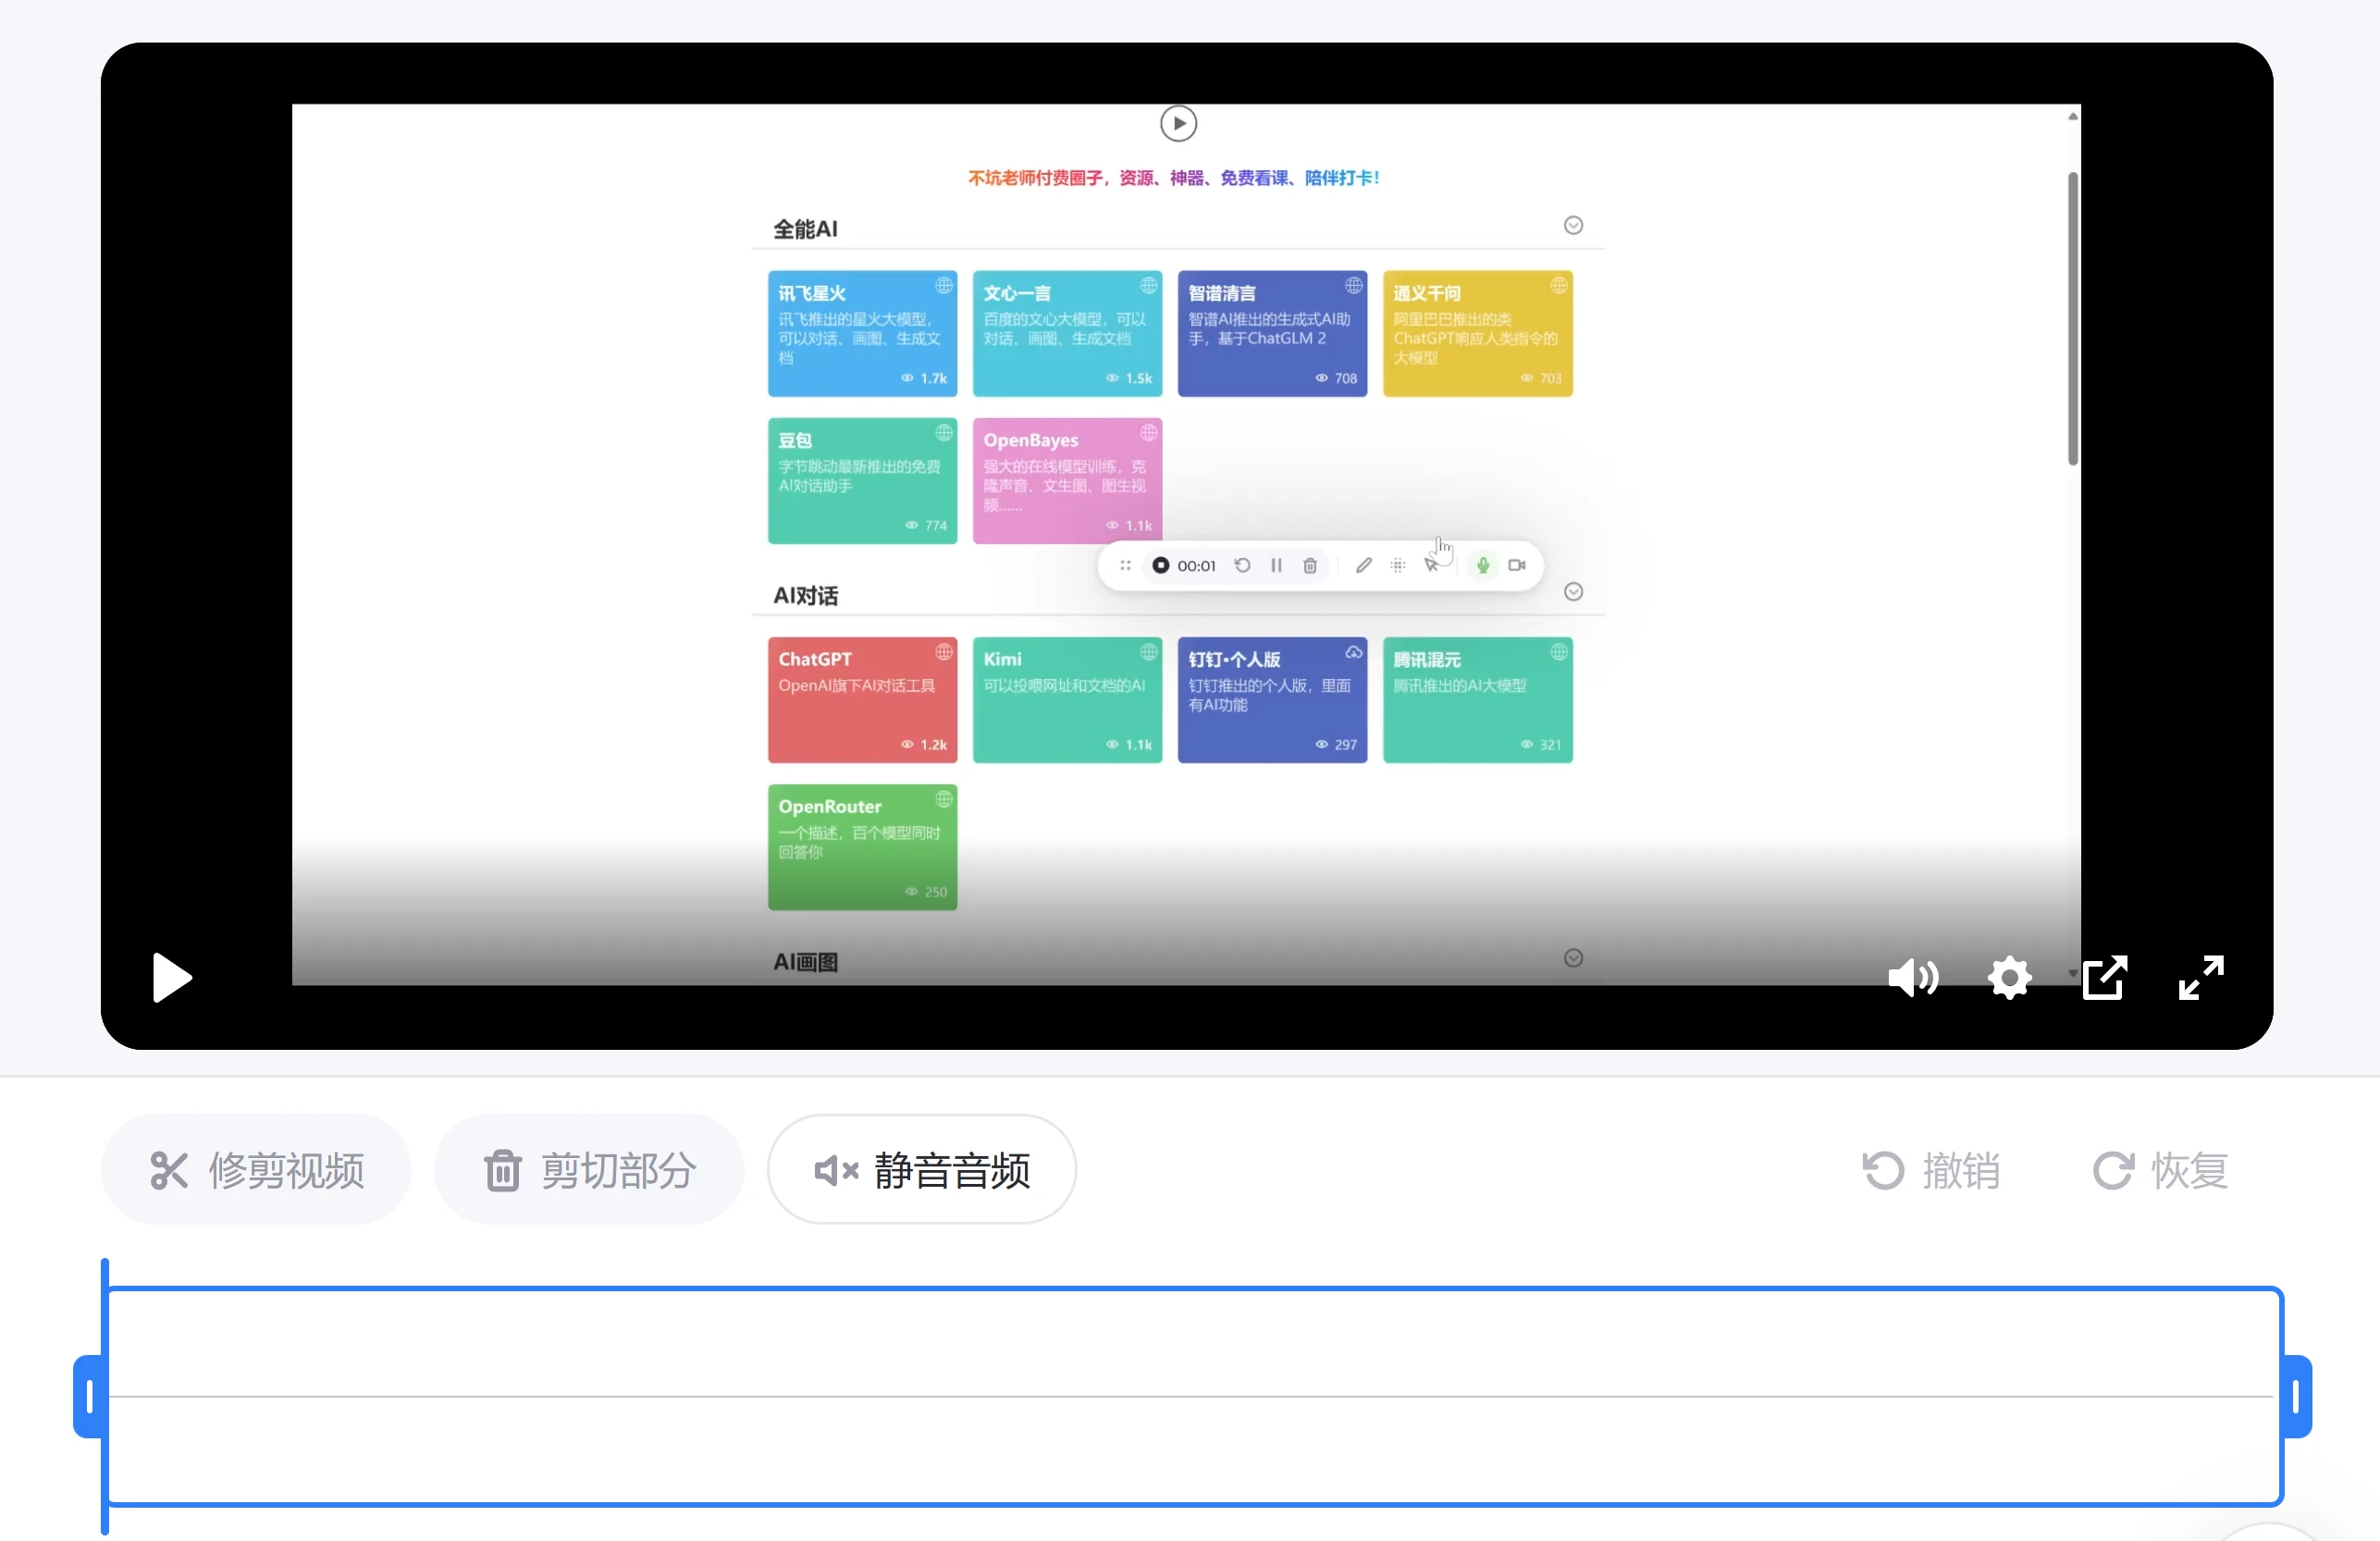Open the 文心一言 card
This screenshot has width=2380, height=1541.
[1067, 334]
